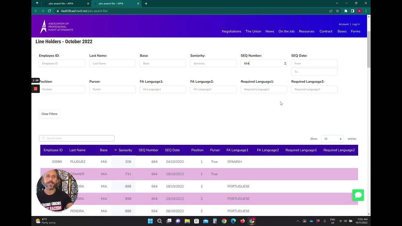The height and width of the screenshot is (226, 402).
Task: Open Firefox from taskbar
Action: click(x=242, y=221)
